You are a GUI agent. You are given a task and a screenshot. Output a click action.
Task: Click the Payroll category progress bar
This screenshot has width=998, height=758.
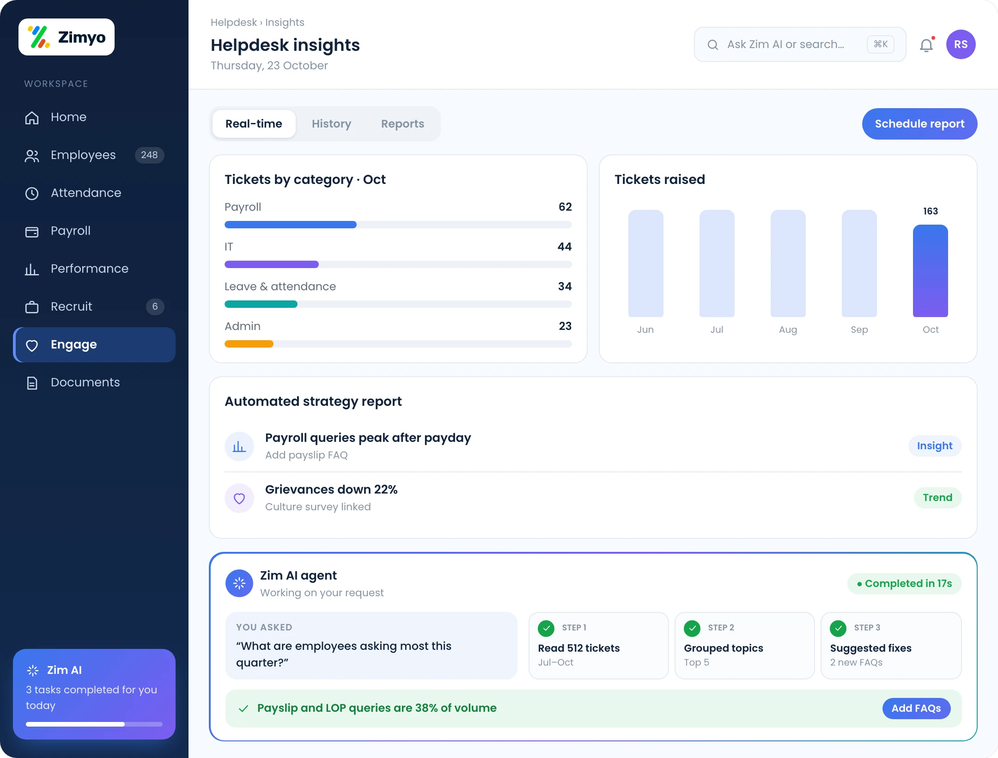click(398, 225)
